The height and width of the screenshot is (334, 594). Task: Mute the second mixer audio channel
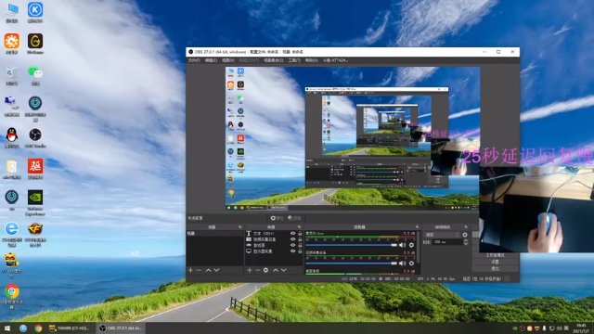coord(402,263)
